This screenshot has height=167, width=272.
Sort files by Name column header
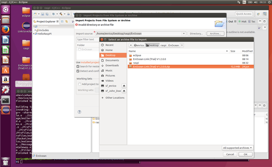(x=178, y=51)
